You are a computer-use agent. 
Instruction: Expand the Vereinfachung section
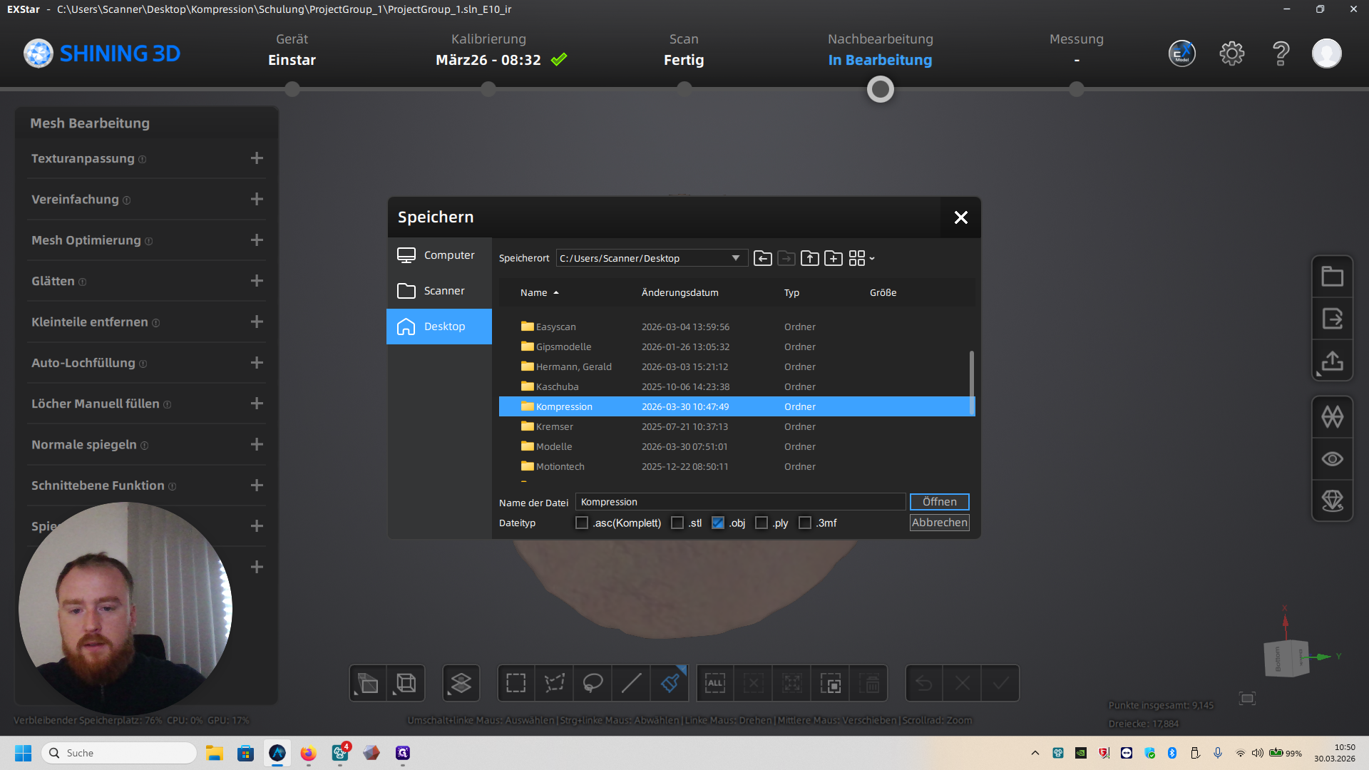coord(257,200)
